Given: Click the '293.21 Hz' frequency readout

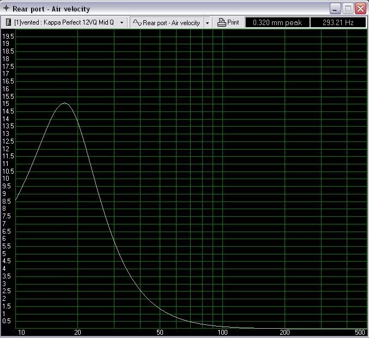Looking at the screenshot, I should coord(338,22).
